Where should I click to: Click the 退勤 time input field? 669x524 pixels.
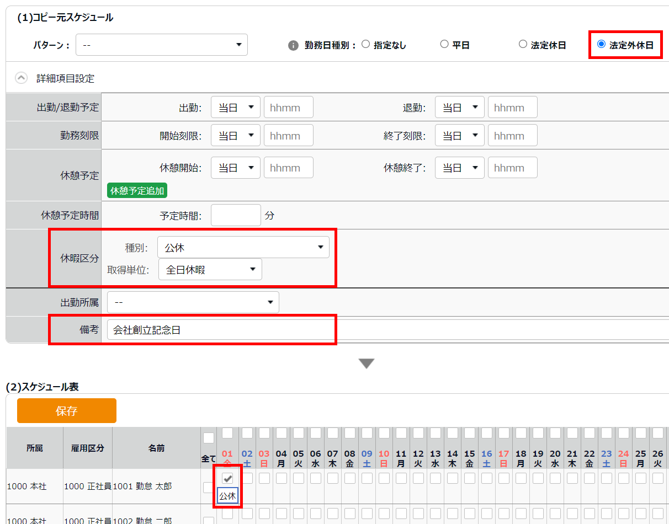click(512, 108)
